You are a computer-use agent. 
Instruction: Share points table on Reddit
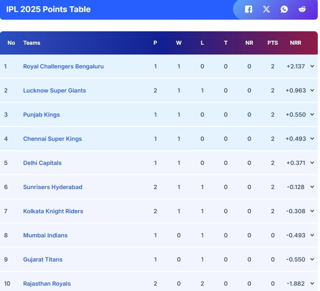[x=302, y=9]
